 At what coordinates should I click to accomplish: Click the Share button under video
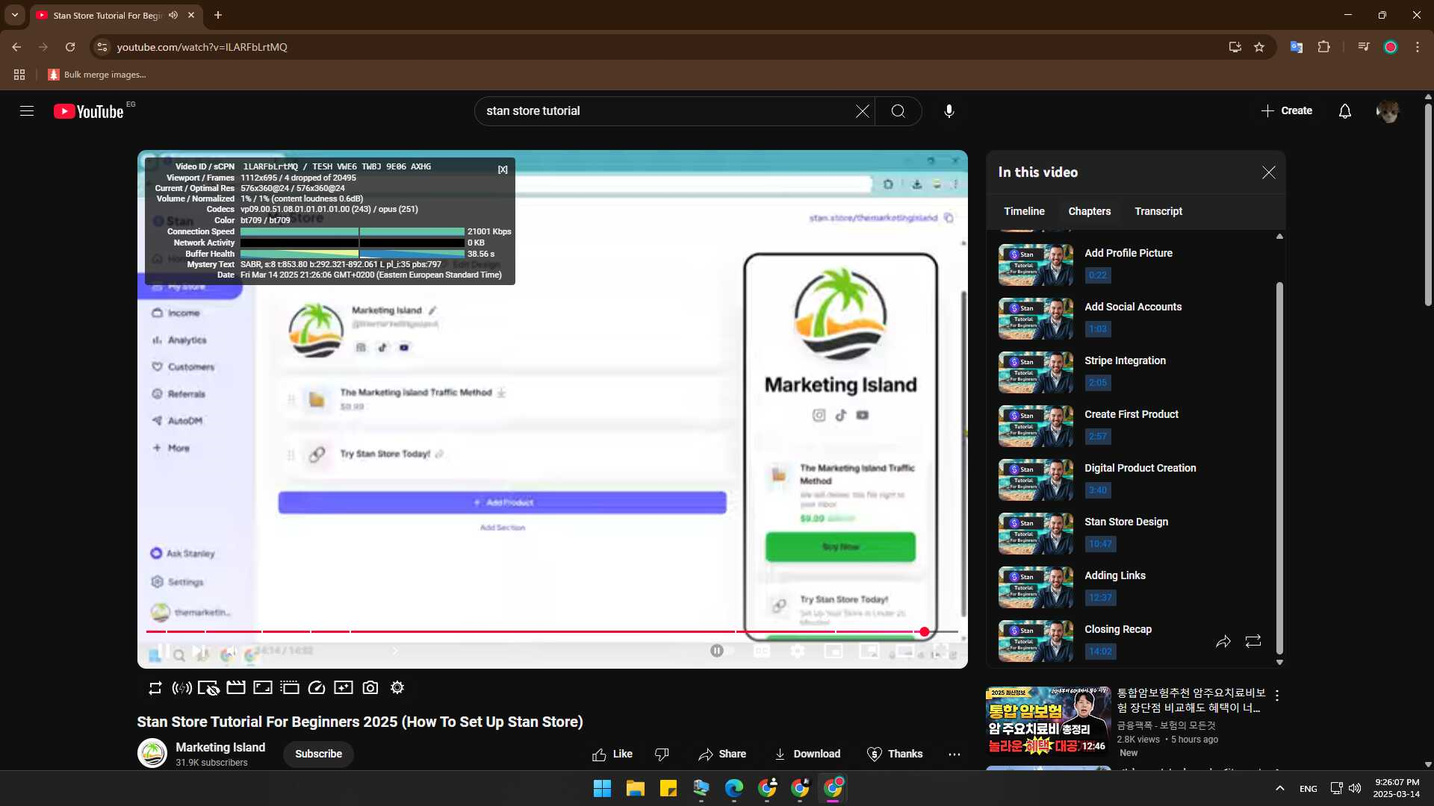tap(722, 755)
